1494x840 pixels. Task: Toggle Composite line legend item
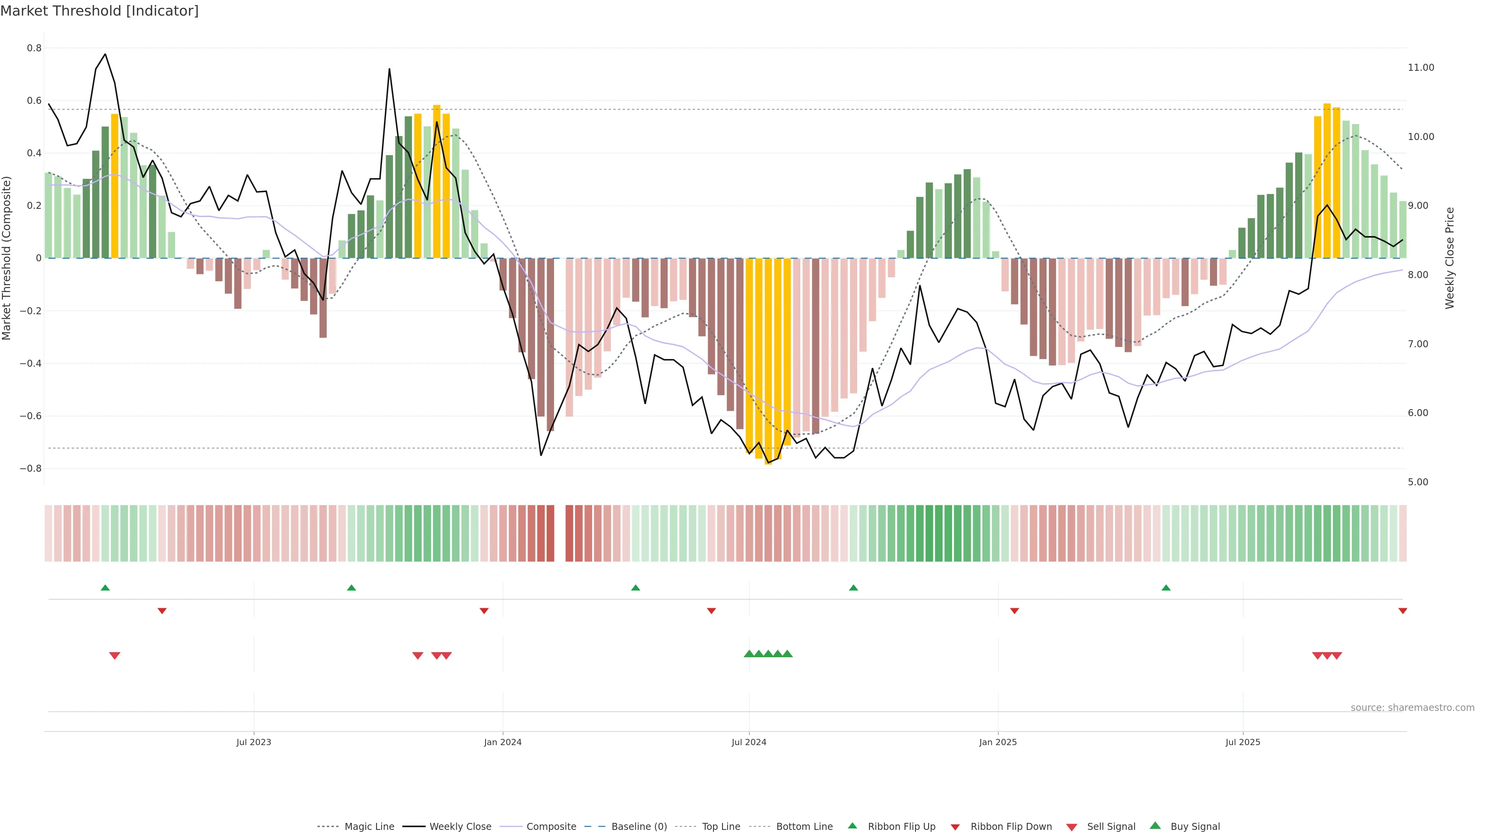[x=551, y=827]
